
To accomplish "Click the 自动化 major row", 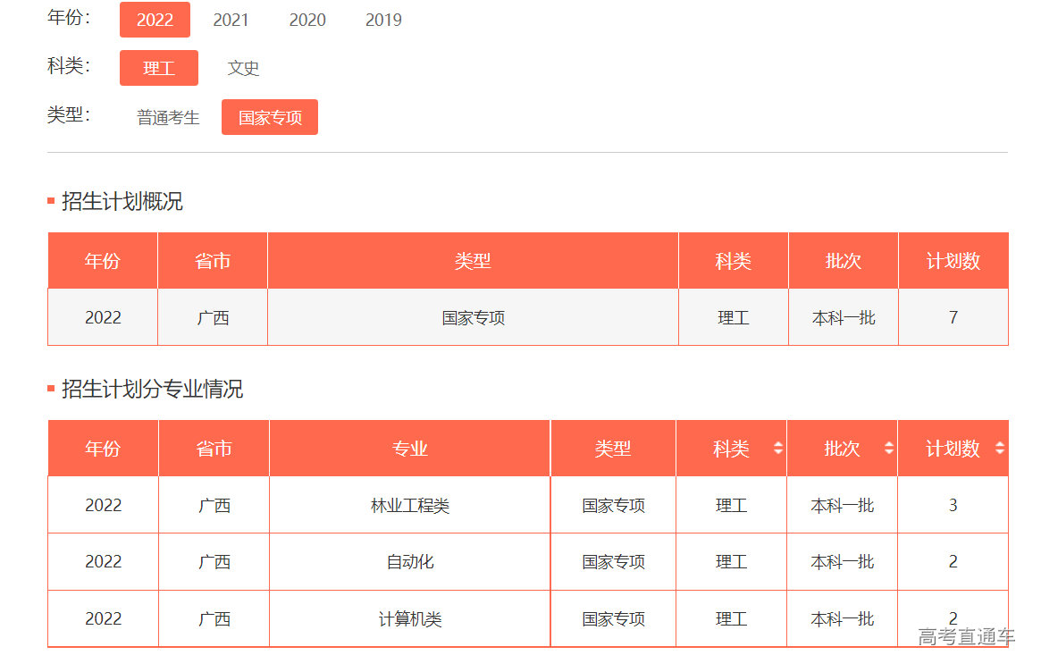I will [x=410, y=562].
